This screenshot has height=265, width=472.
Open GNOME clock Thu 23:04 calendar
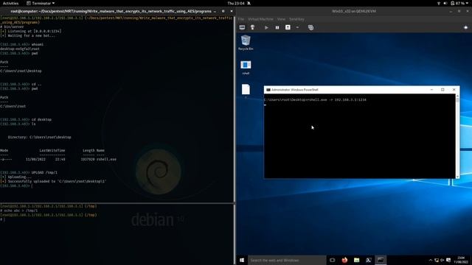(236, 3)
